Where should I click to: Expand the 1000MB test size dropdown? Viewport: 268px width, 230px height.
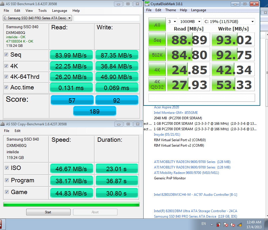191,22
